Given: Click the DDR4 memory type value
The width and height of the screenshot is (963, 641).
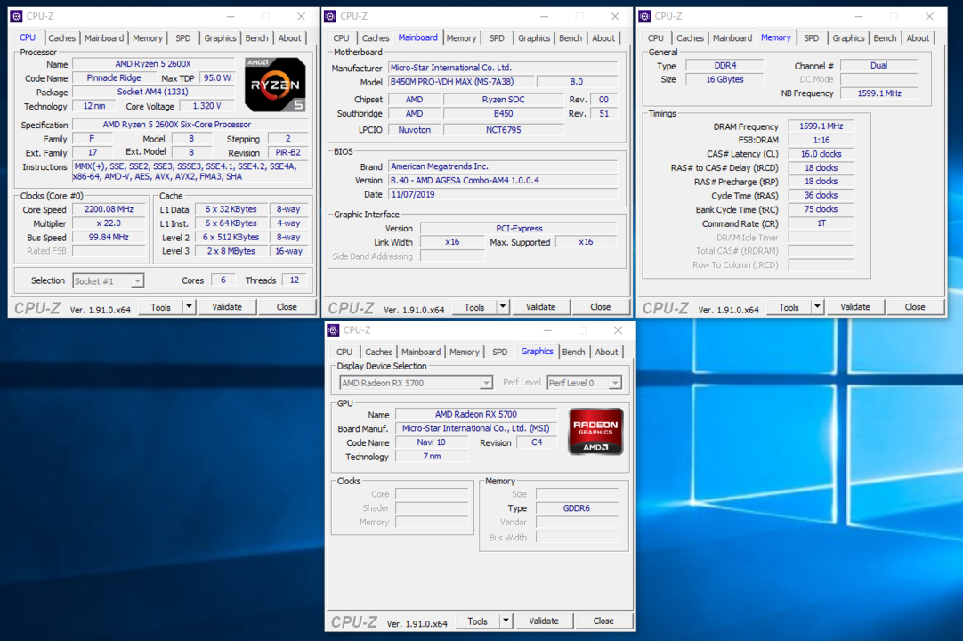Looking at the screenshot, I should coord(724,65).
